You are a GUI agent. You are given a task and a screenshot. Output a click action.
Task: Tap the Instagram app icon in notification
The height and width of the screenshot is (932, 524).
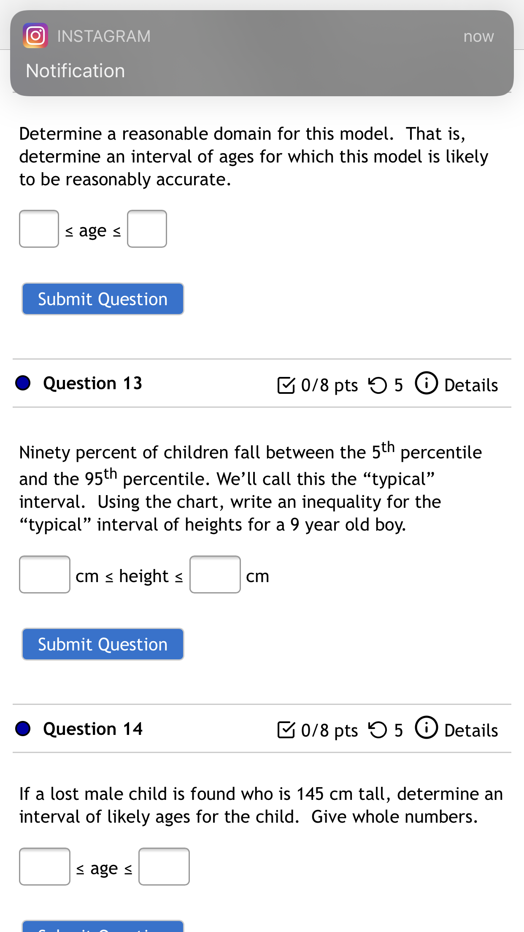35,36
